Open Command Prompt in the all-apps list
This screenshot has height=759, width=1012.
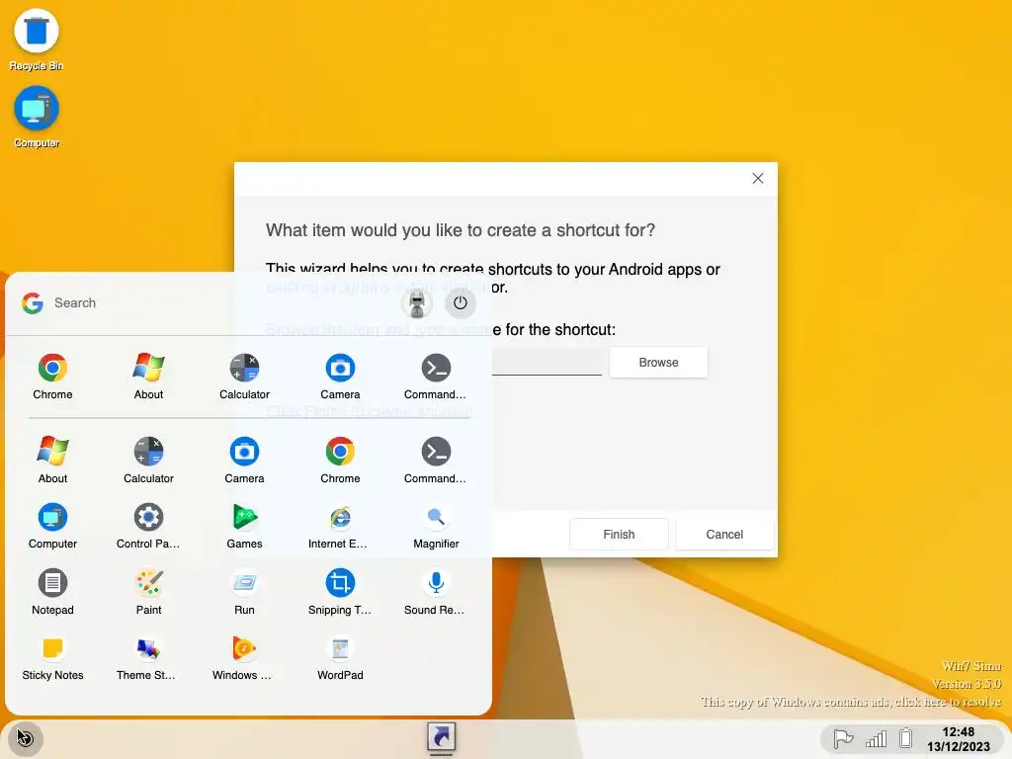coord(436,461)
